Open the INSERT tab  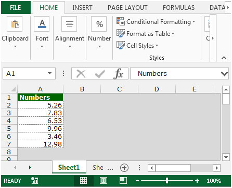pos(82,8)
